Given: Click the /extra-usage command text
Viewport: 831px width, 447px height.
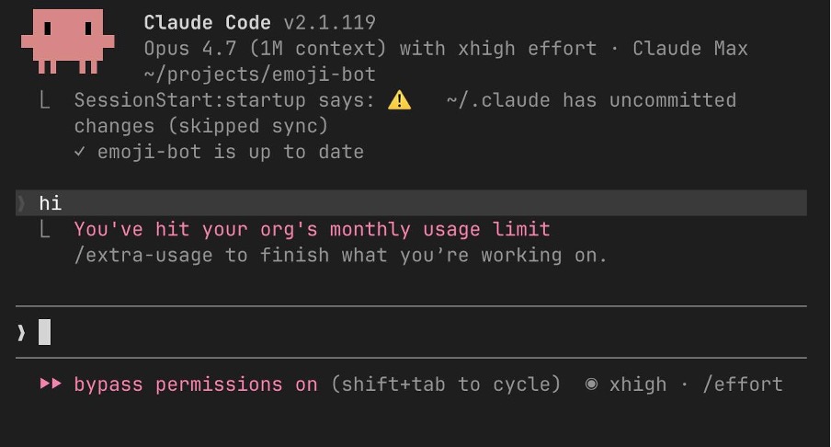Looking at the screenshot, I should tap(143, 255).
